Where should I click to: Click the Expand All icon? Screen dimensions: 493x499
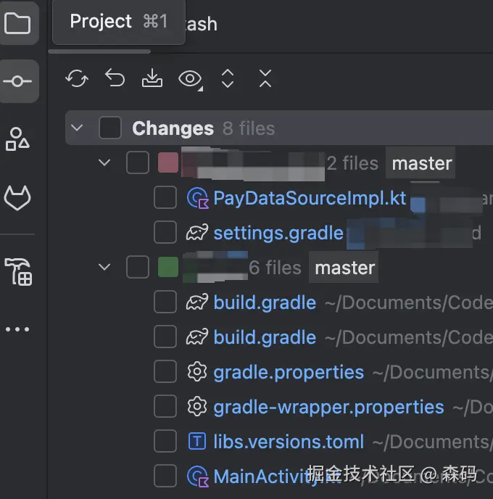point(228,78)
